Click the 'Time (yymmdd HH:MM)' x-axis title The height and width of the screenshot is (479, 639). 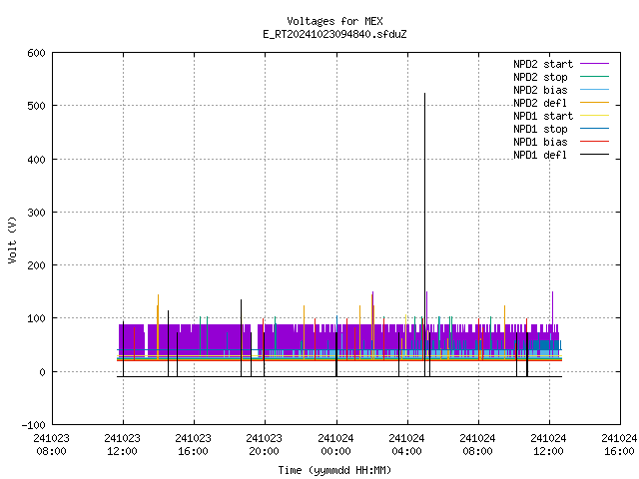pyautogui.click(x=334, y=470)
